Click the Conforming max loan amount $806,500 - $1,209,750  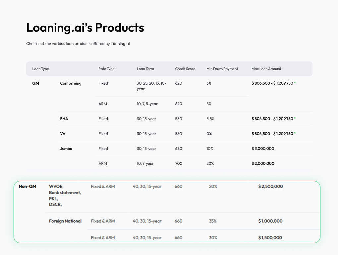272,83
